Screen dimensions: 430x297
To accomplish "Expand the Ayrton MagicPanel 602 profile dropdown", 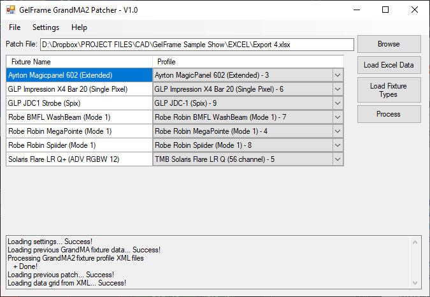I will tap(338, 75).
